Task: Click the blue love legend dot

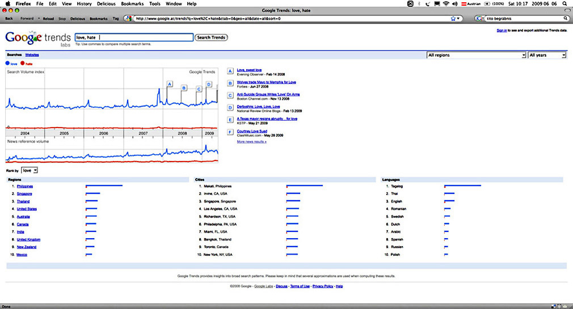Action: [x=8, y=63]
